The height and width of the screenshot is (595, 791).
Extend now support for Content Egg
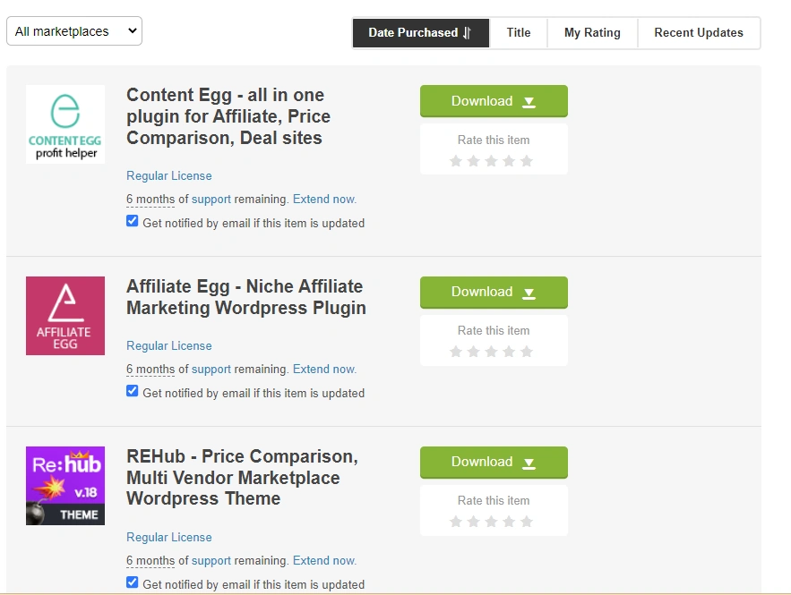coord(324,199)
